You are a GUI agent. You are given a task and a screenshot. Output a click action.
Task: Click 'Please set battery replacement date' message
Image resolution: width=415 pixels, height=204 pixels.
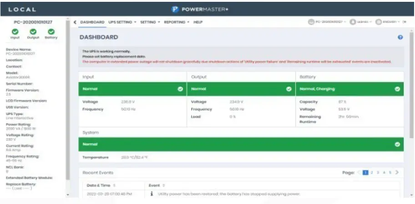tap(114, 56)
